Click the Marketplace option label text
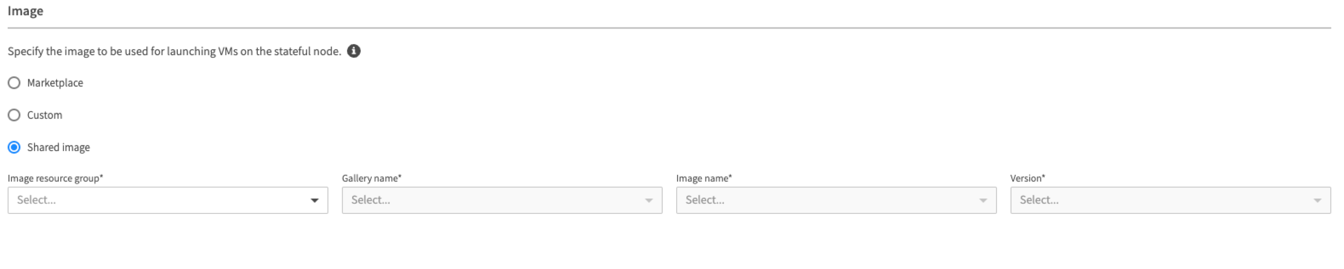Image resolution: width=1344 pixels, height=269 pixels. [55, 83]
